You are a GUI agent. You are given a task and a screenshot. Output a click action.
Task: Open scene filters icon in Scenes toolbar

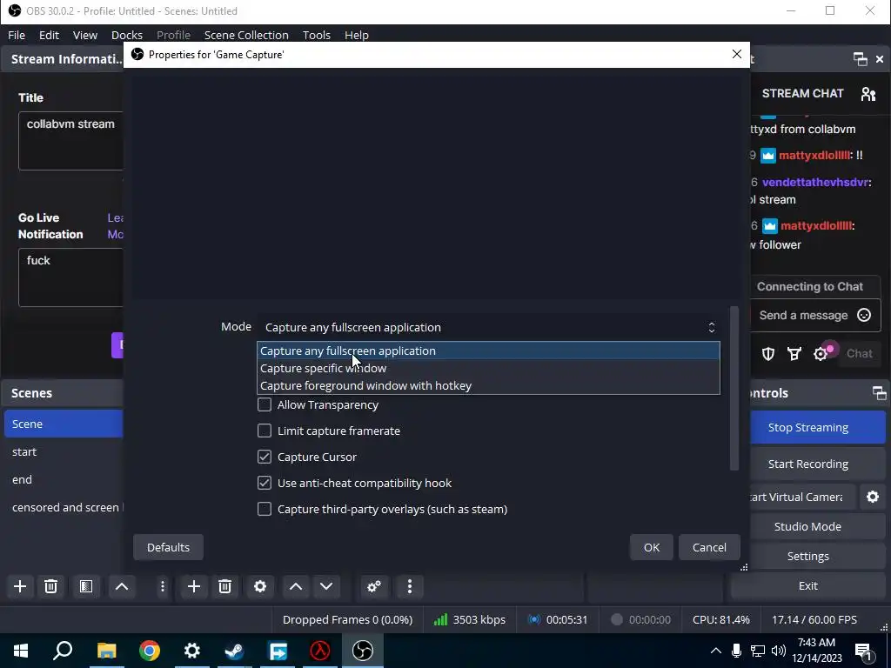(x=86, y=586)
